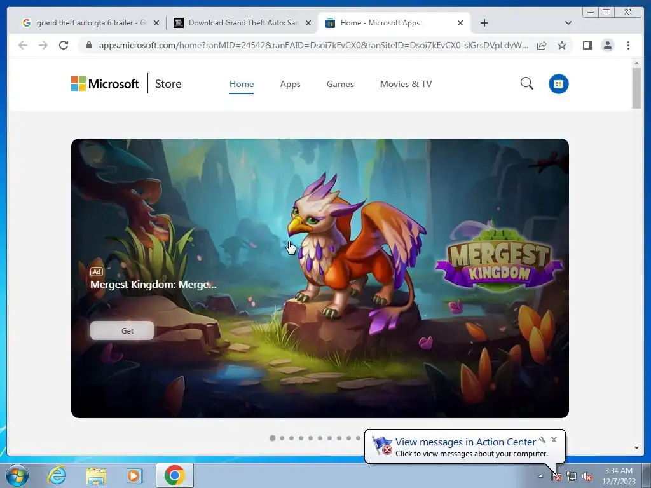
Task: Open Windows Explorer folder in taskbar
Action: click(96, 475)
